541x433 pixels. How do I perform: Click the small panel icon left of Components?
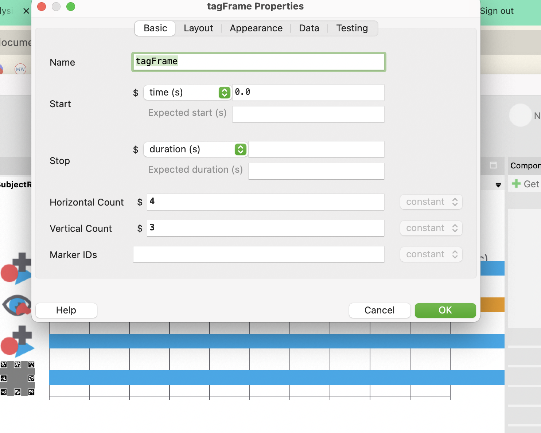tap(493, 165)
